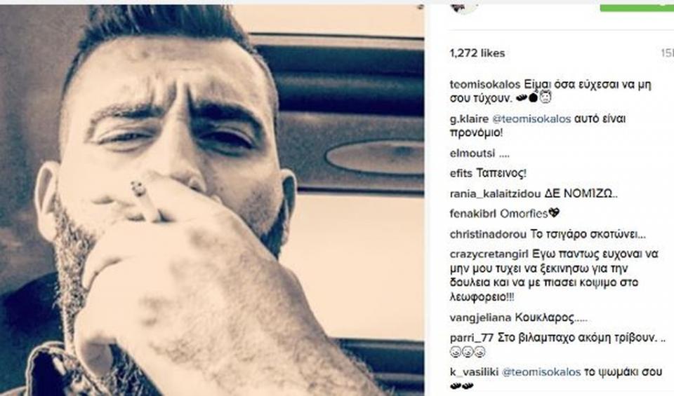This screenshot has height=396, width=674.
Task: Visit the parri_77 user profile
Action: (x=472, y=338)
